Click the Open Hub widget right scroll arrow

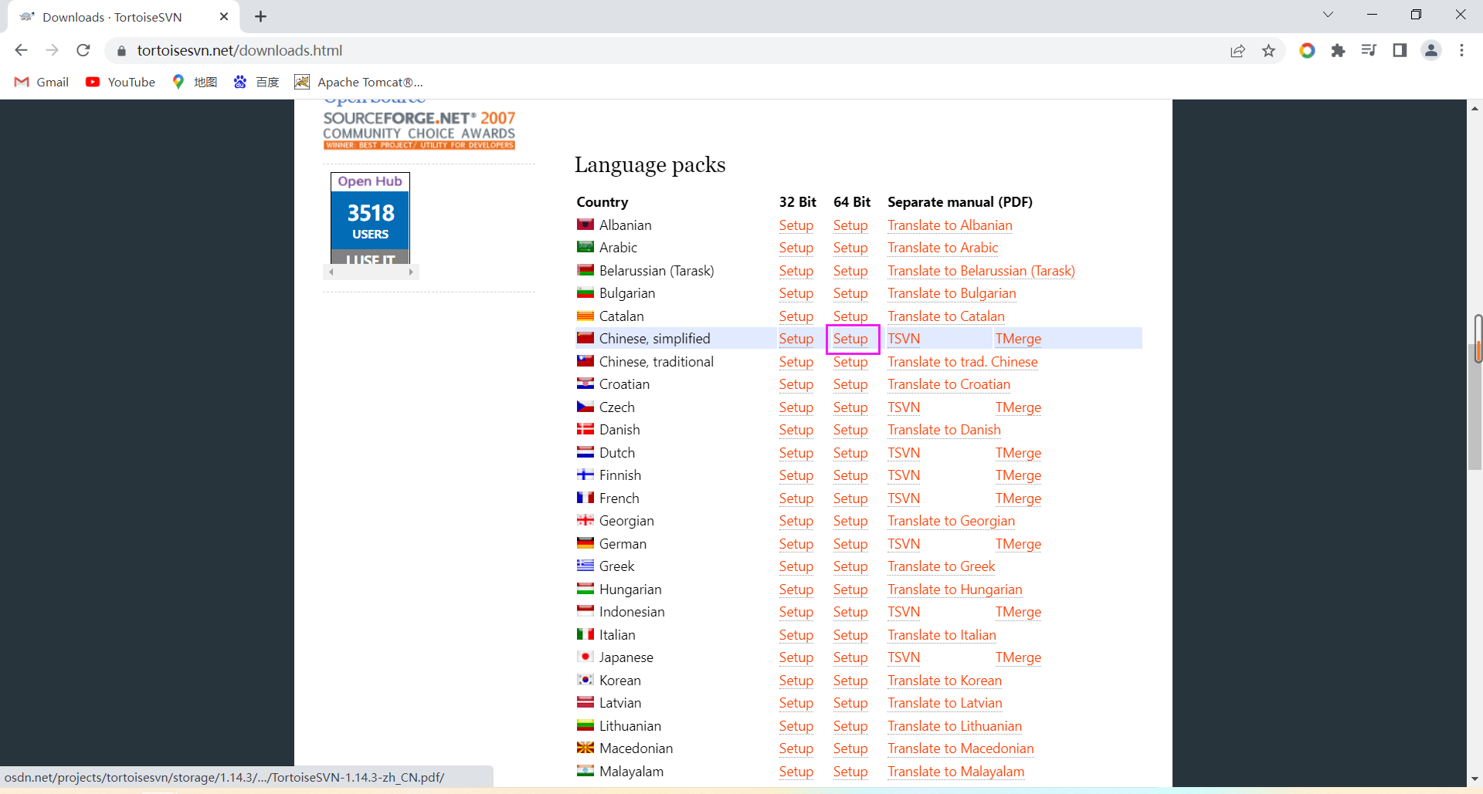click(411, 272)
